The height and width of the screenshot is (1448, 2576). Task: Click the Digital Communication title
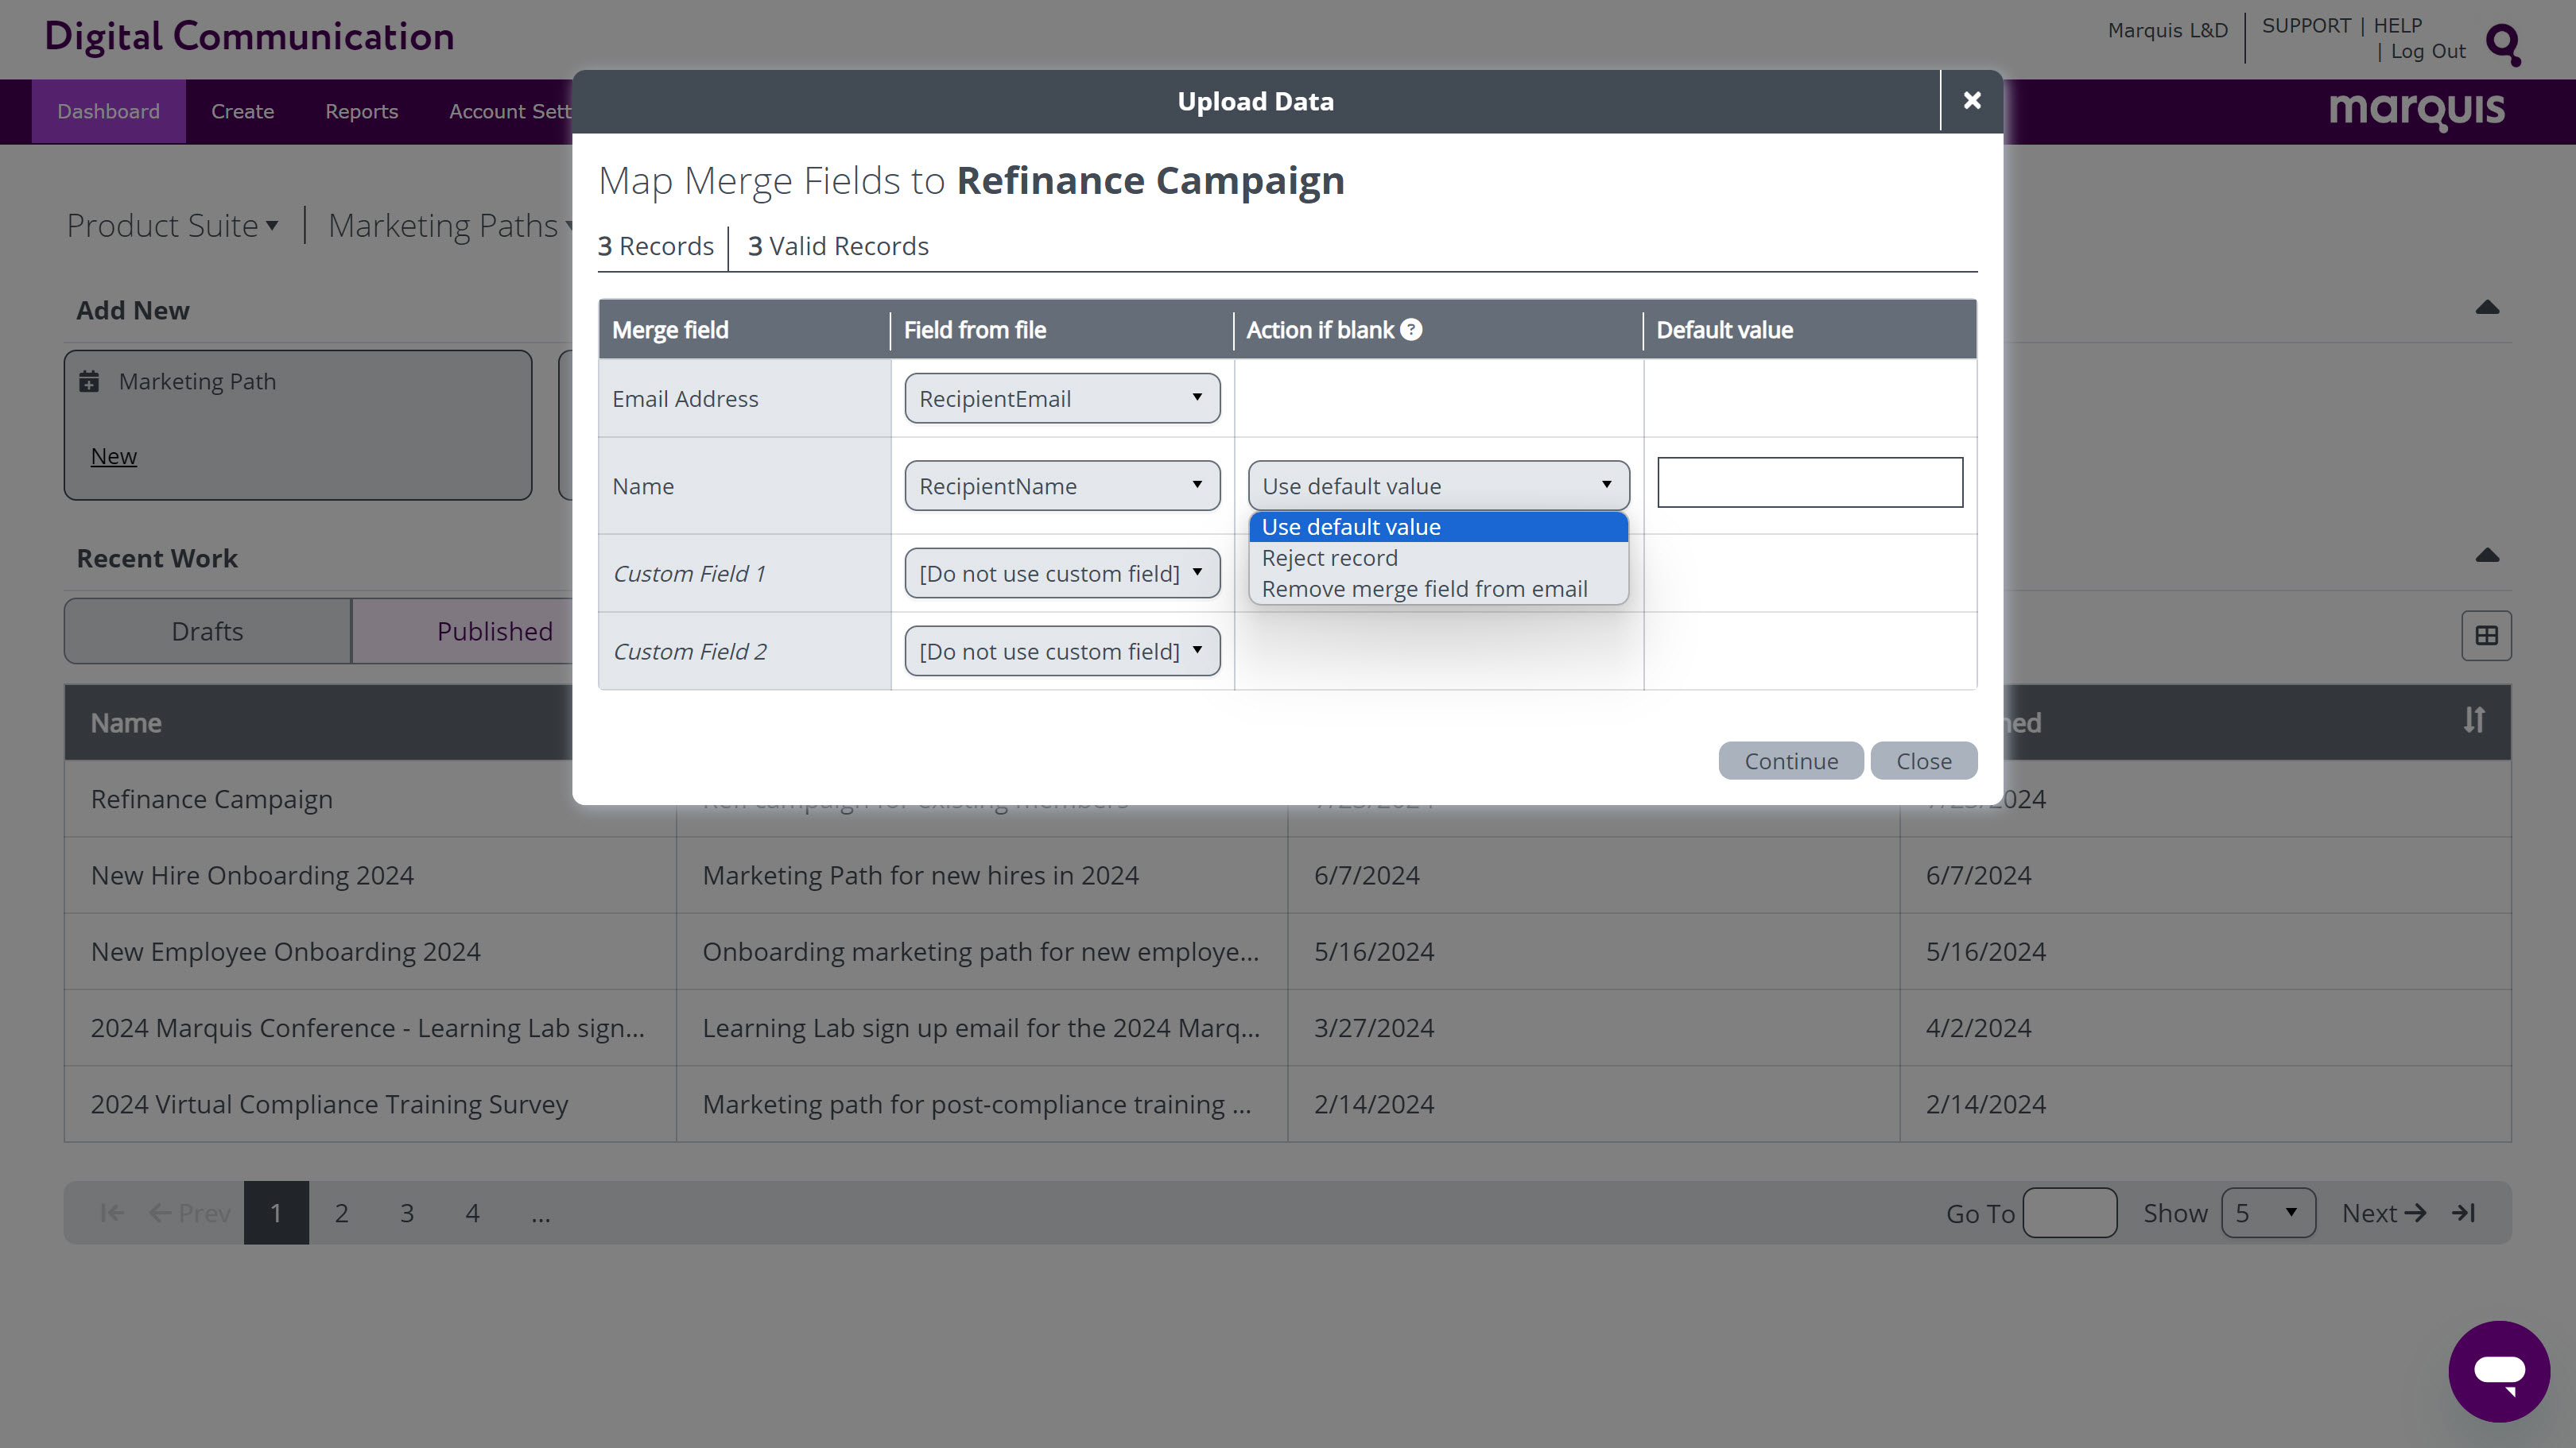pyautogui.click(x=249, y=36)
